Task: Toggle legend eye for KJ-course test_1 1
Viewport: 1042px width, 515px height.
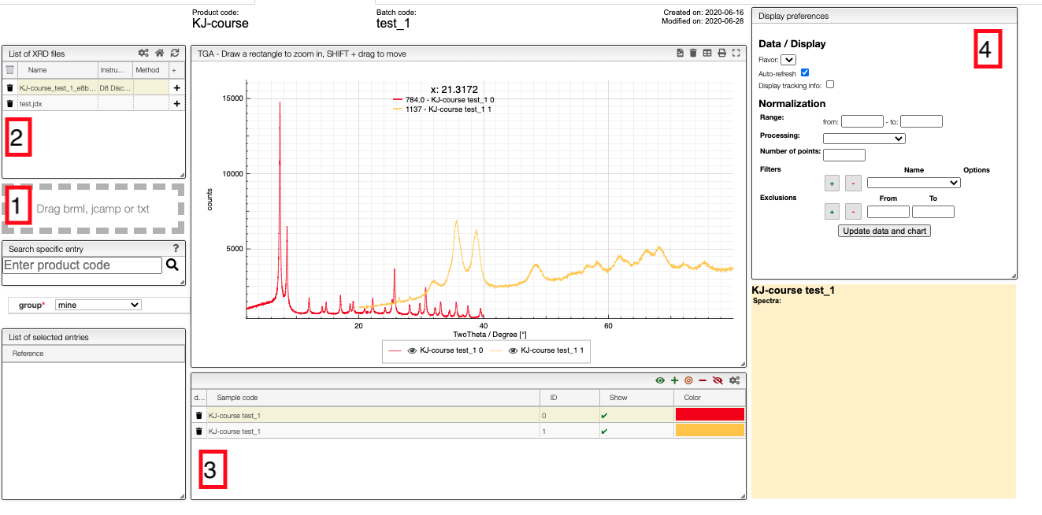Action: click(x=514, y=350)
